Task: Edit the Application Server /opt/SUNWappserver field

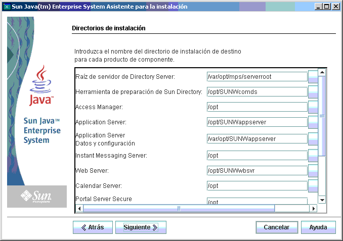Action: click(257, 122)
